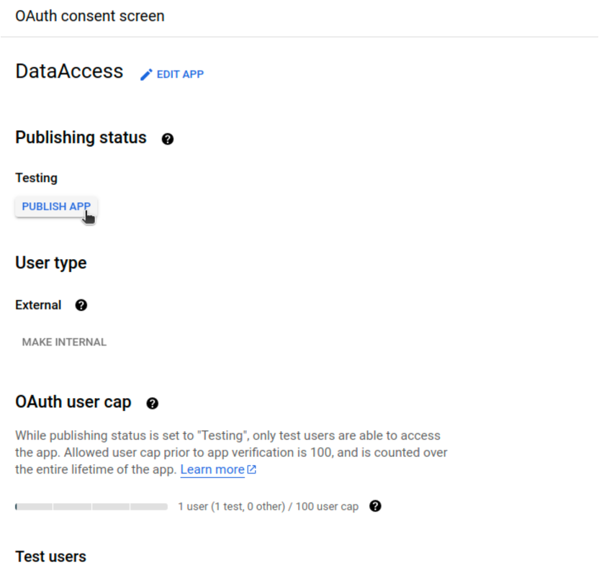Click the Test users heading

point(50,556)
